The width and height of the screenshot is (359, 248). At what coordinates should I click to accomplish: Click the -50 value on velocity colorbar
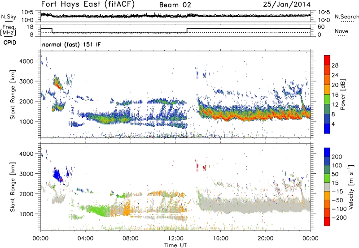tap(338, 201)
